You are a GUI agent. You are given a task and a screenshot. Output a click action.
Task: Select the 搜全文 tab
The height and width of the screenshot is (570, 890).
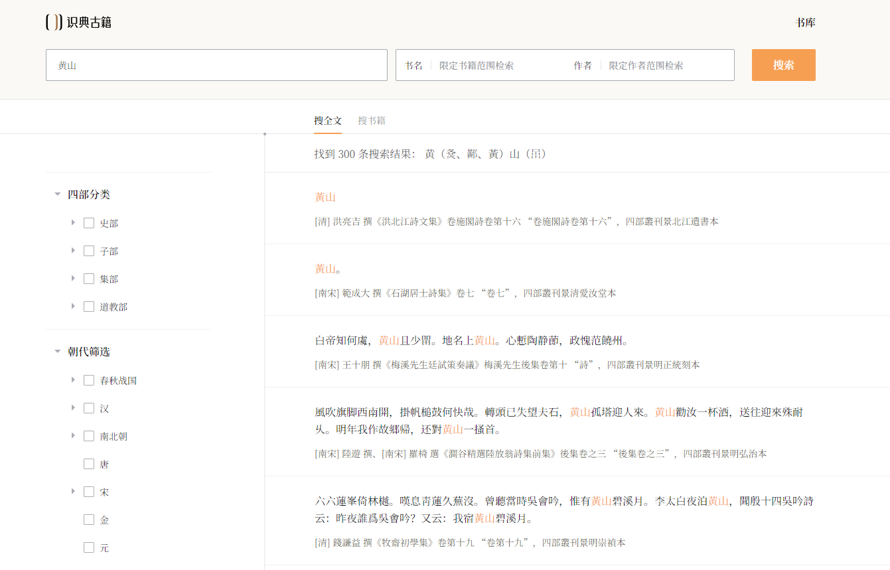pyautogui.click(x=329, y=121)
